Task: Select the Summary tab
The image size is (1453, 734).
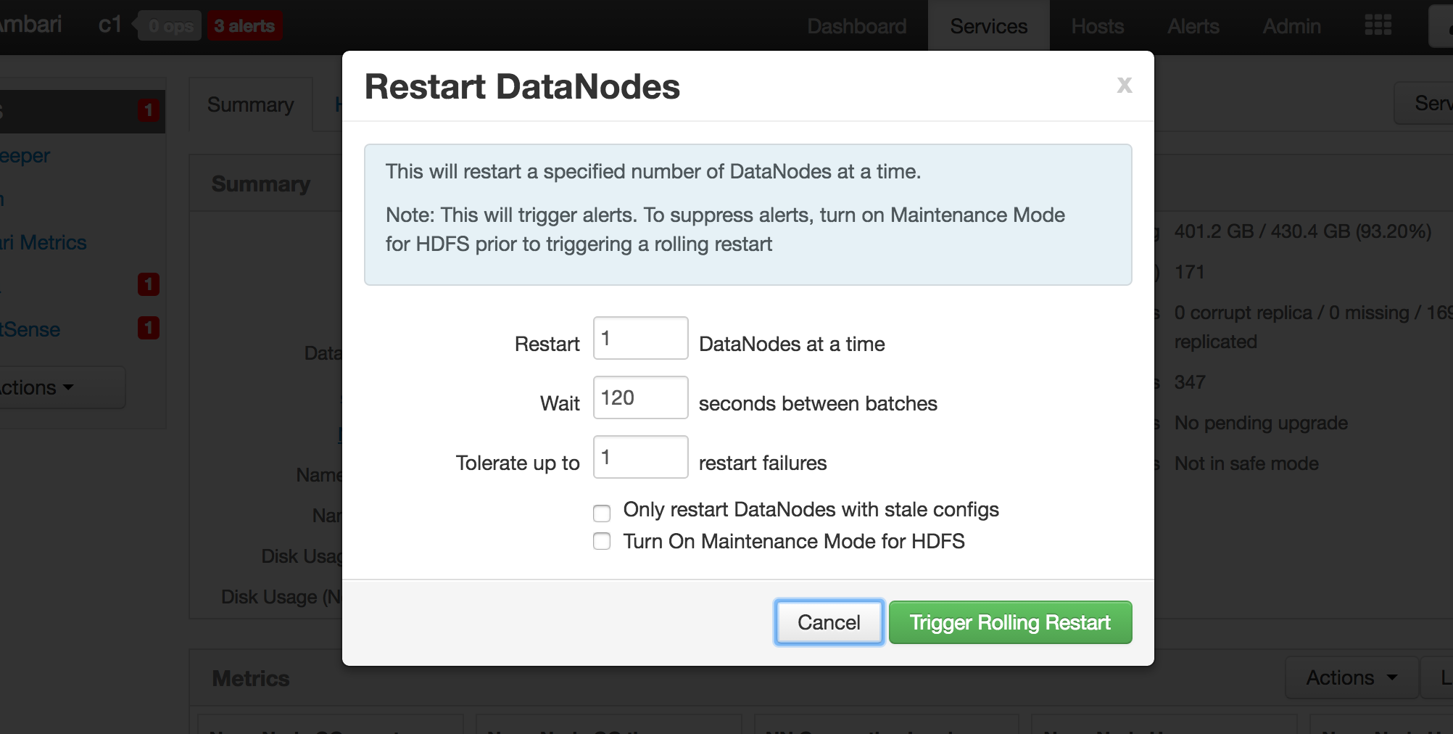Action: click(250, 104)
